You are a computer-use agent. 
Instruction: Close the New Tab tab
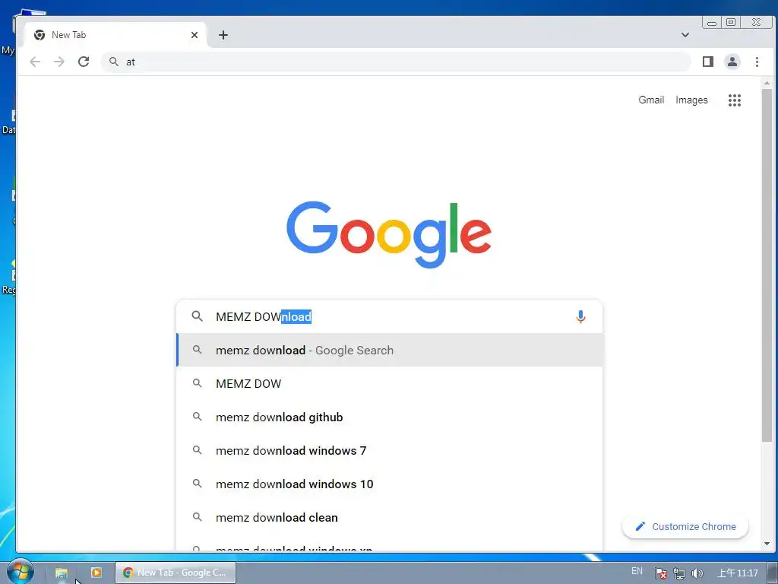click(x=194, y=35)
